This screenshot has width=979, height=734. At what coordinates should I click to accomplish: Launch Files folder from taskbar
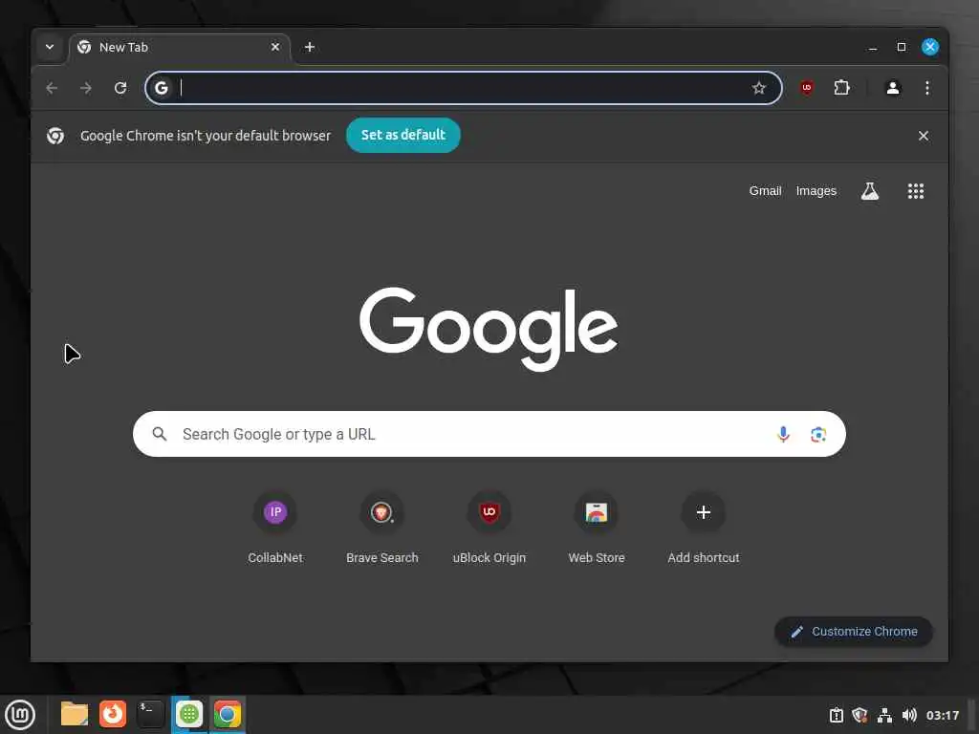pyautogui.click(x=75, y=715)
